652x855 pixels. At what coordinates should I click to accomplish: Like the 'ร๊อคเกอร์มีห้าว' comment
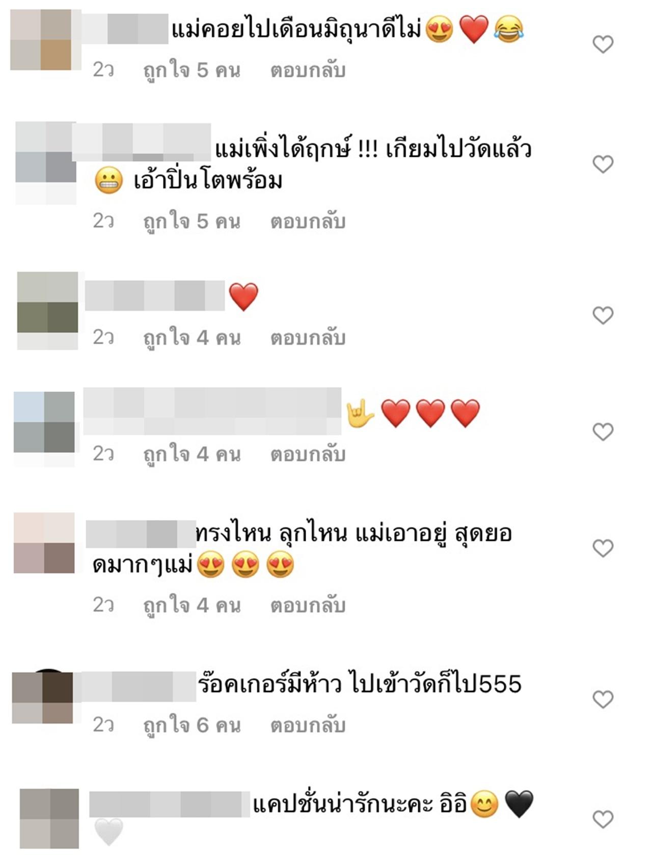[603, 699]
